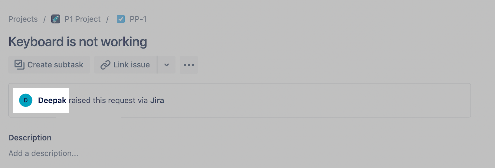Click Deepak's round avatar
This screenshot has width=495, height=168.
(26, 100)
